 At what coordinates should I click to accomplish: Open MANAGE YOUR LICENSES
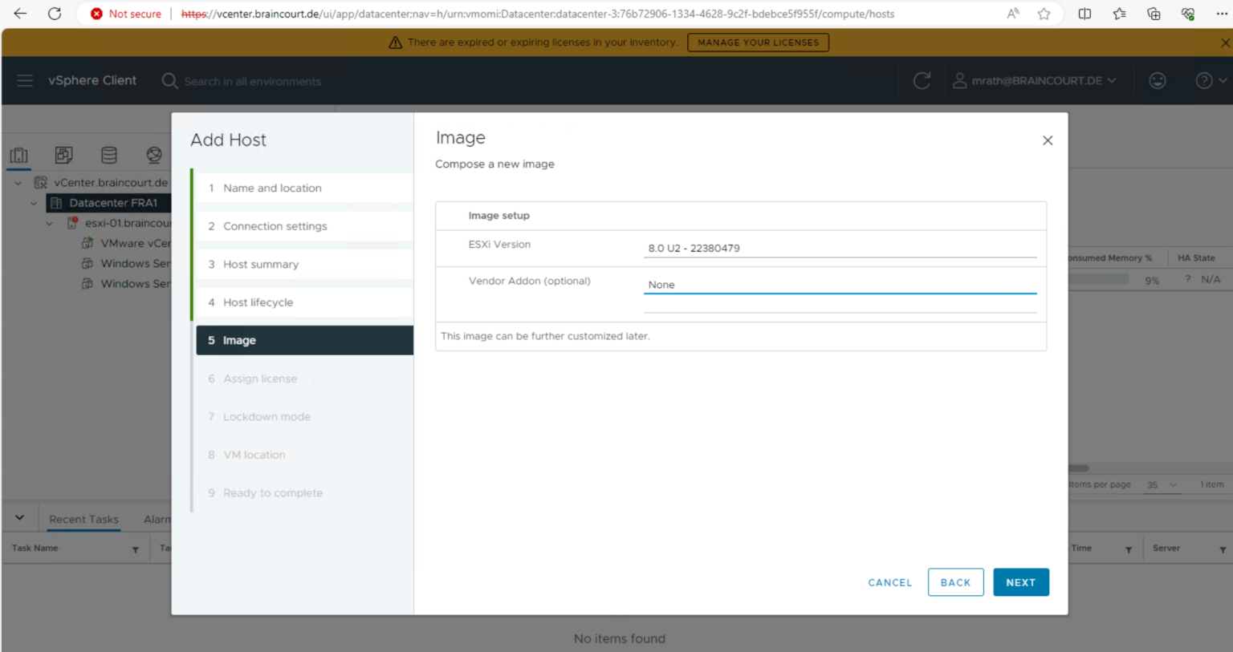coord(758,43)
